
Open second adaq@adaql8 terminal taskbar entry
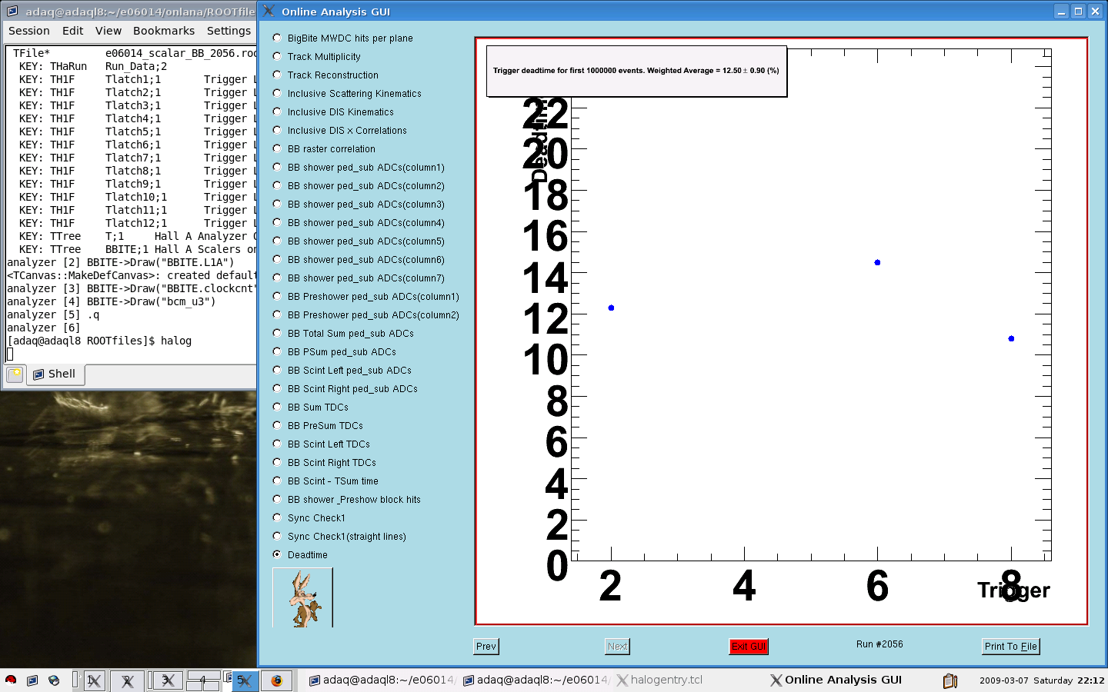click(535, 680)
